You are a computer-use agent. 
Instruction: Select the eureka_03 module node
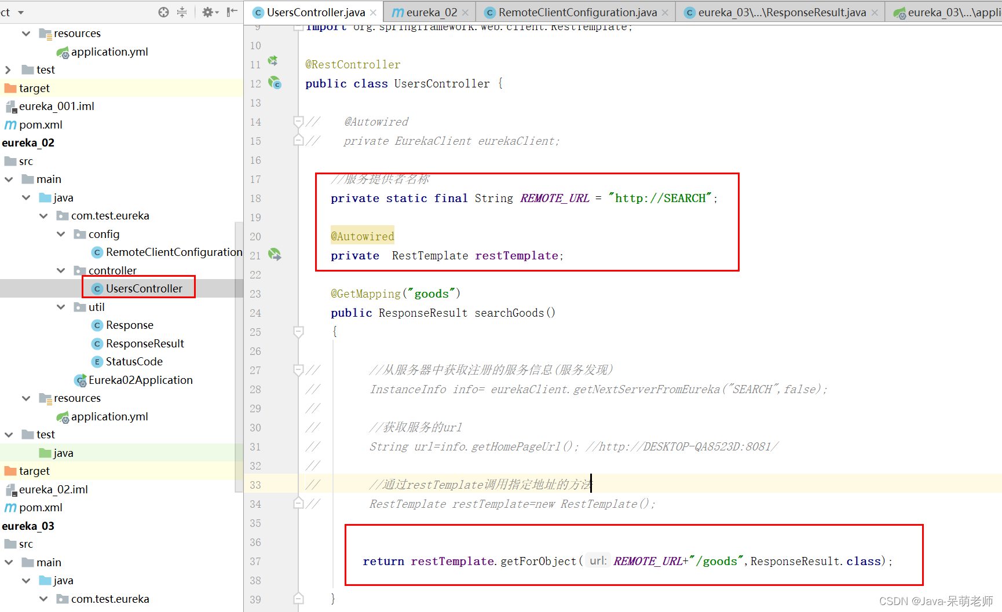28,526
